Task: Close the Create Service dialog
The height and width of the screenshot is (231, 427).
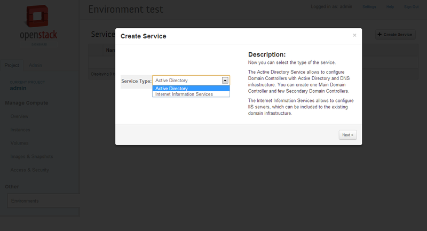Action: 354,35
